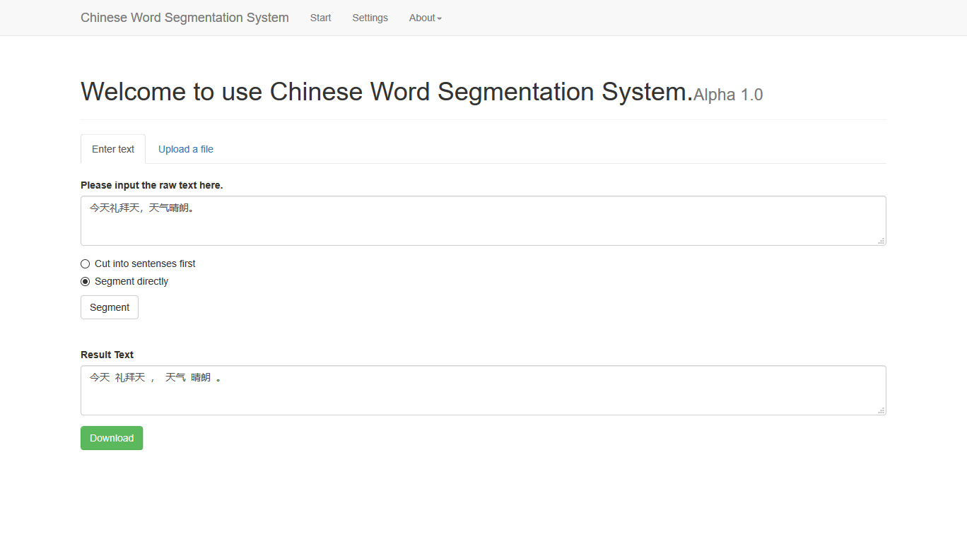
Task: Click the Cut into sentenses first label
Action: [145, 263]
